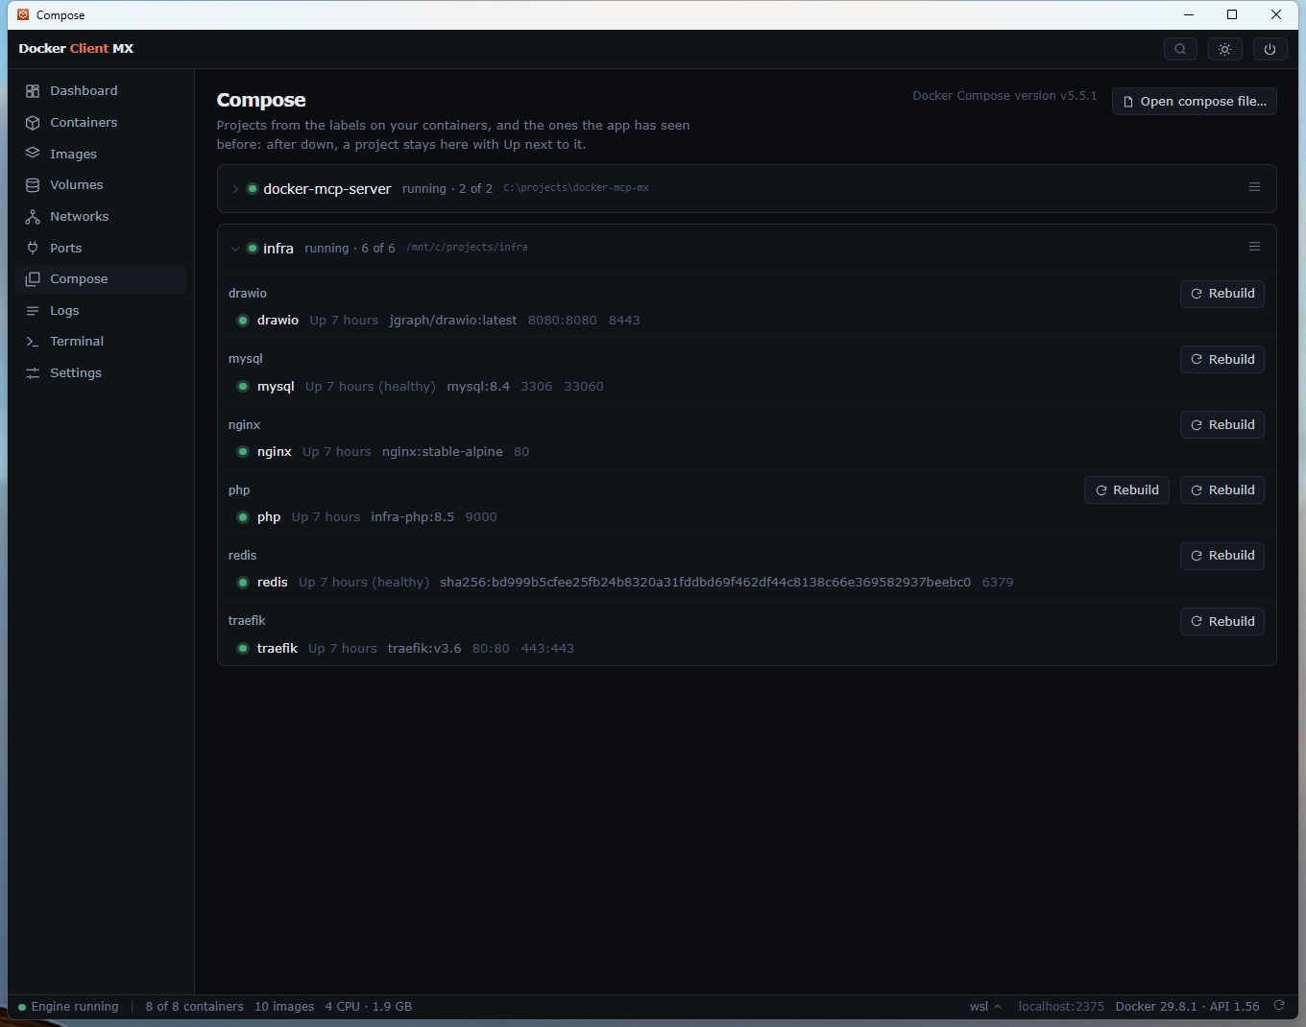Click the C:\projects\docker-mcp-mx path
The image size is (1306, 1027).
(576, 188)
